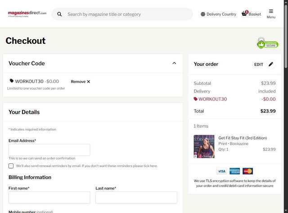Click the Comodo Secure badge
The image size is (288, 213).
[268, 43]
